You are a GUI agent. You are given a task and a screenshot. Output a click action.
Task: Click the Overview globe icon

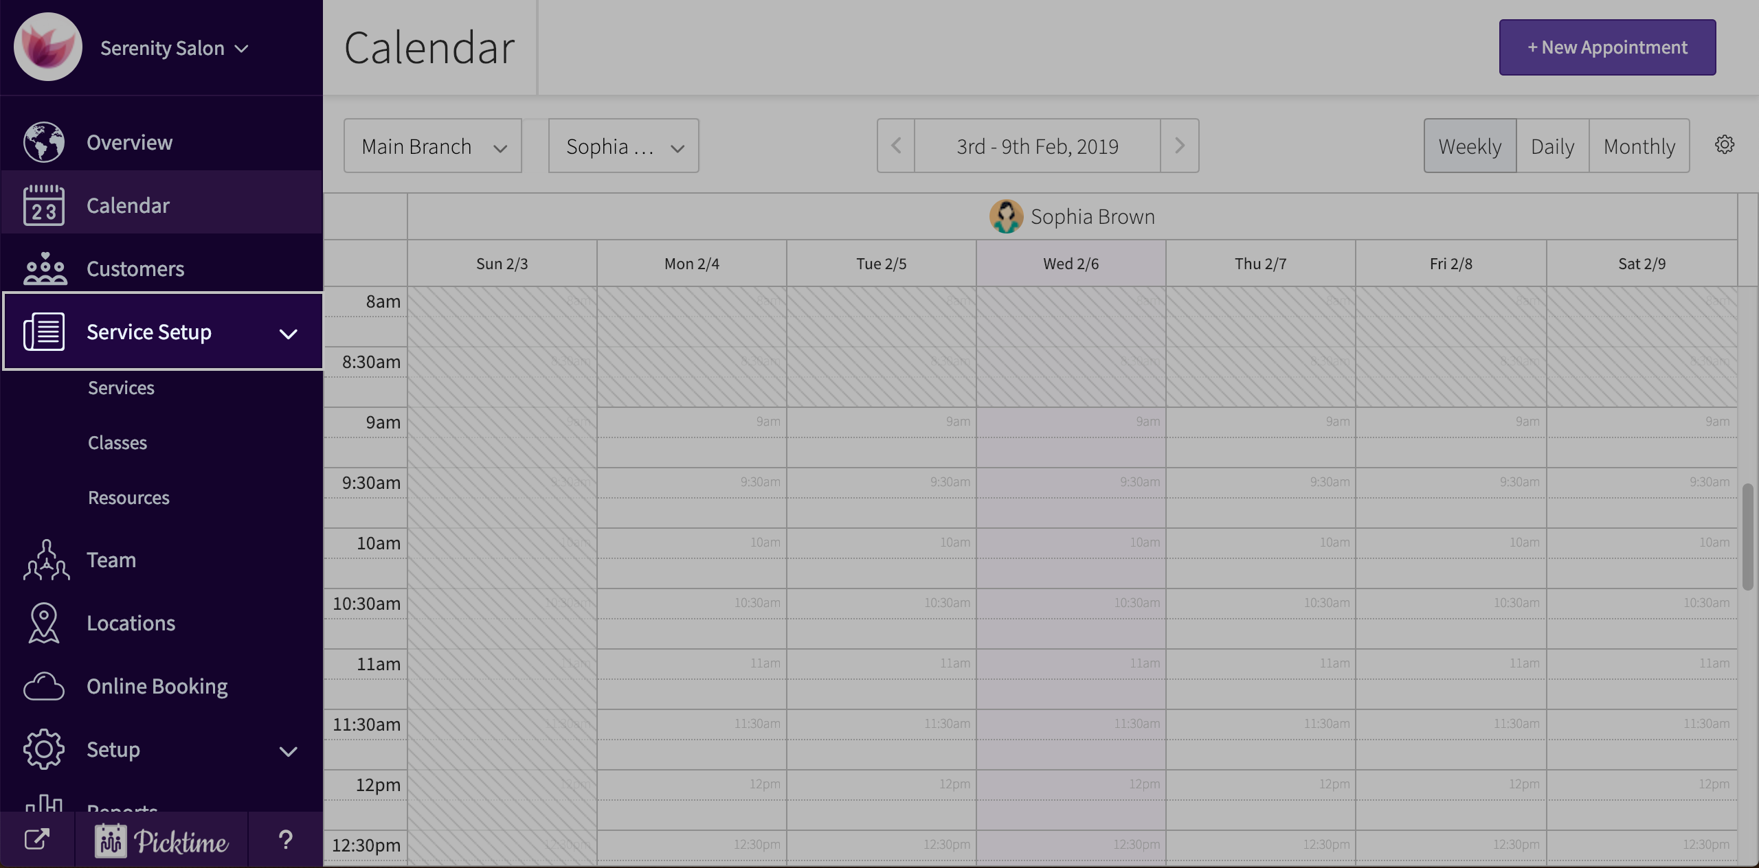[44, 142]
